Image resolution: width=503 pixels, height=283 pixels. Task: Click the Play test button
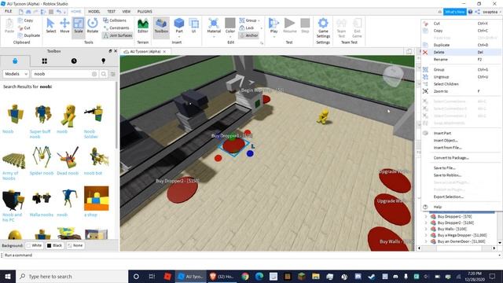(274, 27)
